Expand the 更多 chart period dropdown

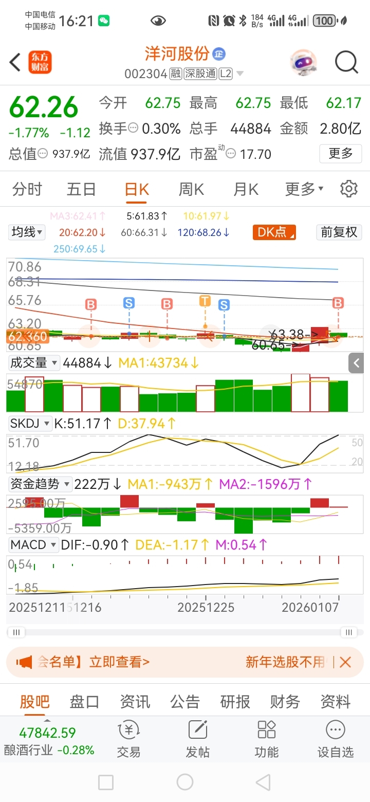point(304,189)
